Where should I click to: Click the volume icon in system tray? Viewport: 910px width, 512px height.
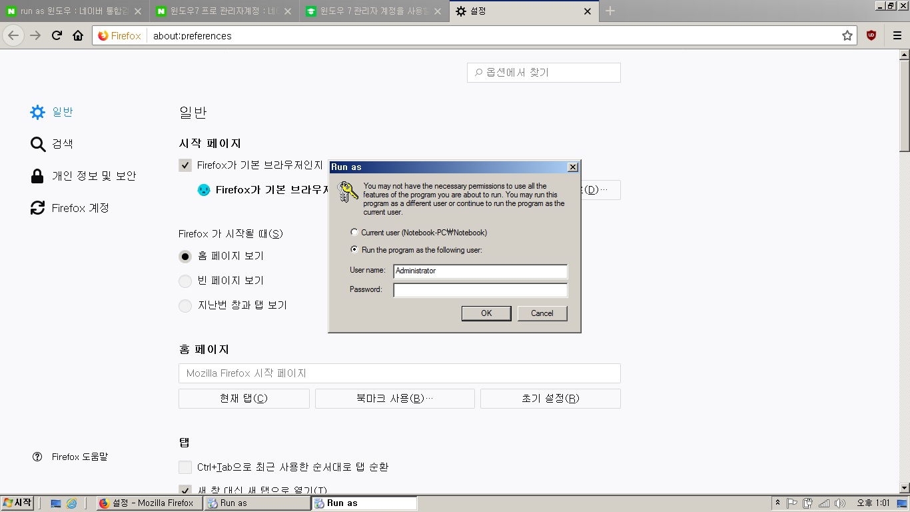pyautogui.click(x=839, y=503)
